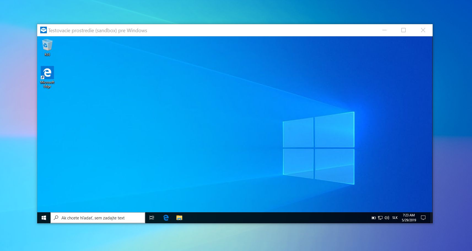Click the Windows Sandbox title bar icon
The image size is (472, 251).
pyautogui.click(x=44, y=30)
